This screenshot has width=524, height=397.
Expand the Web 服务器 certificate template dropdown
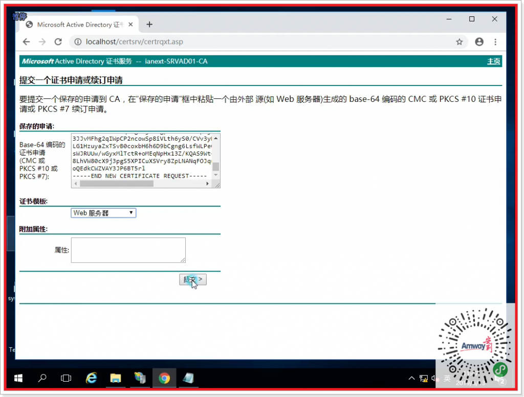(103, 213)
